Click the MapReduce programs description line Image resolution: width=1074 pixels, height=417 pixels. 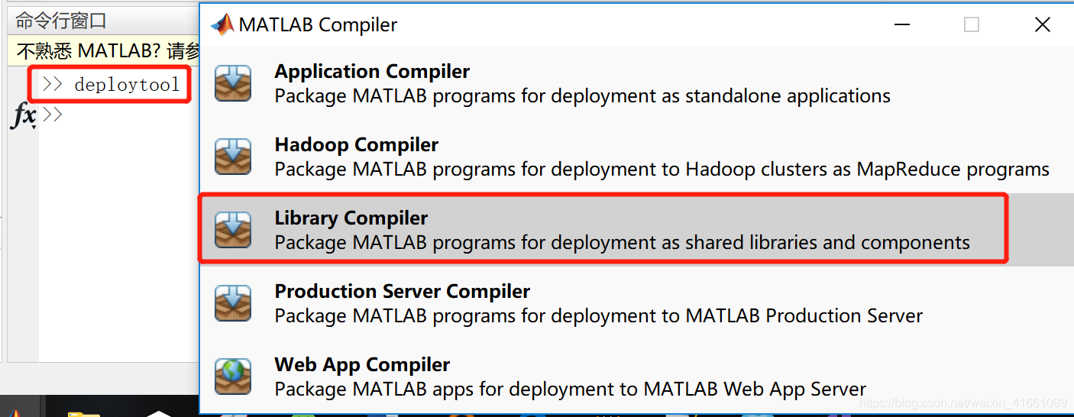(x=662, y=170)
